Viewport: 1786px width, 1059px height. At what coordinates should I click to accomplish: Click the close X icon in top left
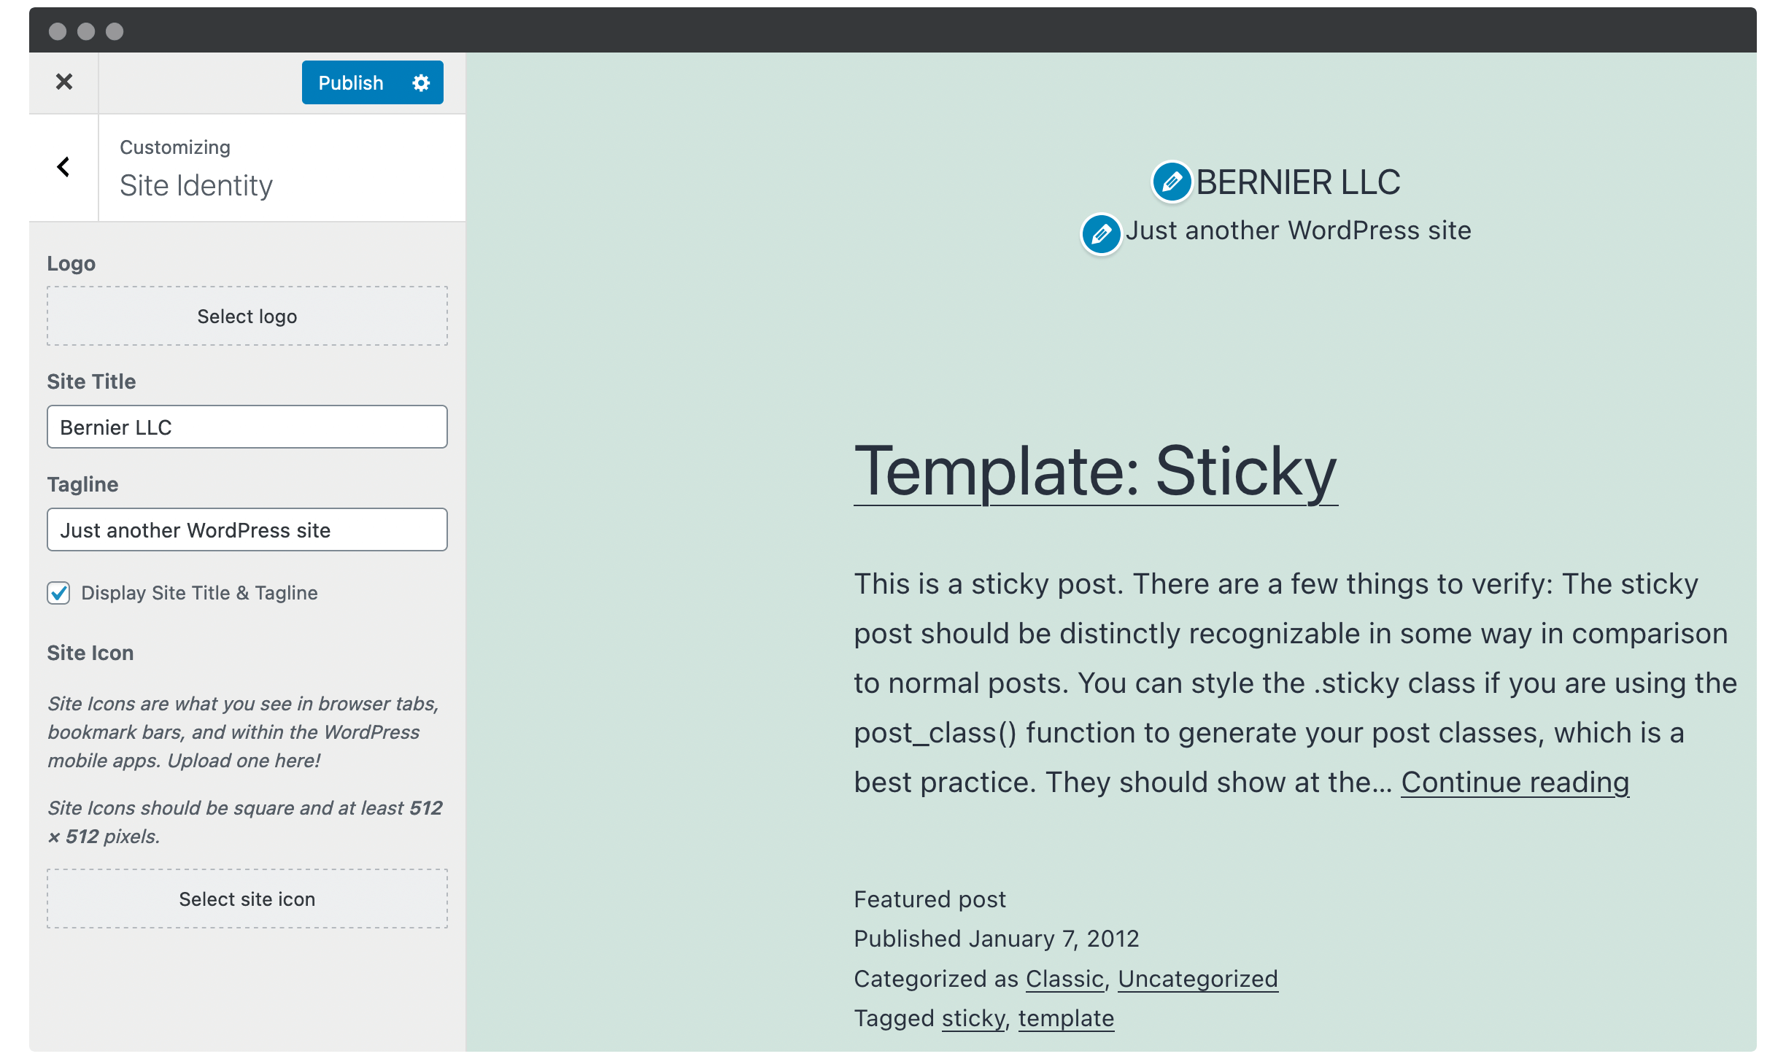click(x=63, y=82)
